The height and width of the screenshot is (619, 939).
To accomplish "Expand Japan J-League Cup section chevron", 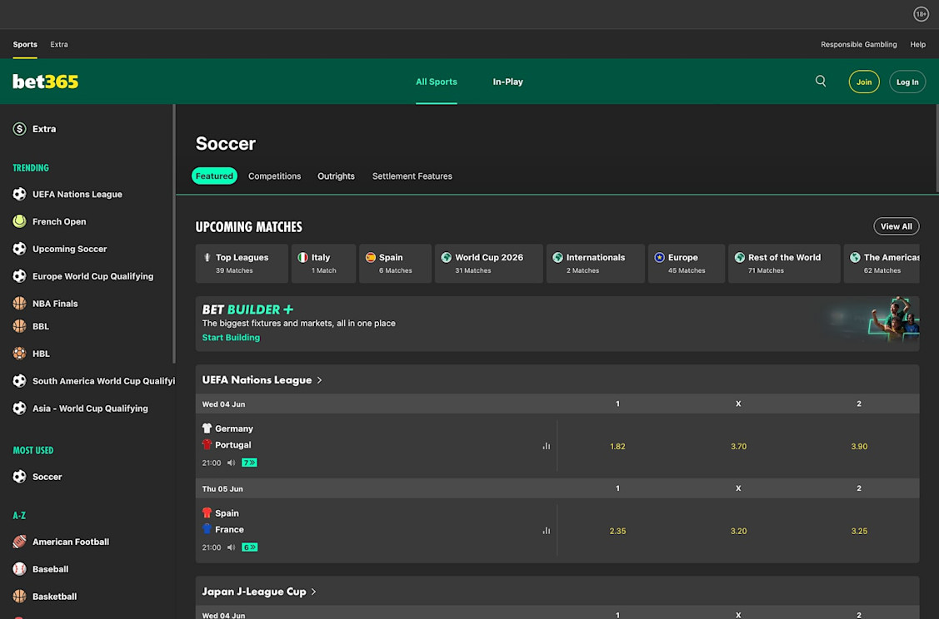I will [314, 592].
